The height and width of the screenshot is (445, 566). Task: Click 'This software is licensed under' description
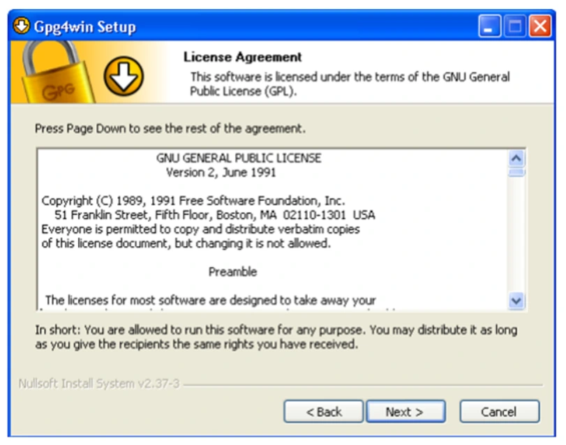(350, 84)
